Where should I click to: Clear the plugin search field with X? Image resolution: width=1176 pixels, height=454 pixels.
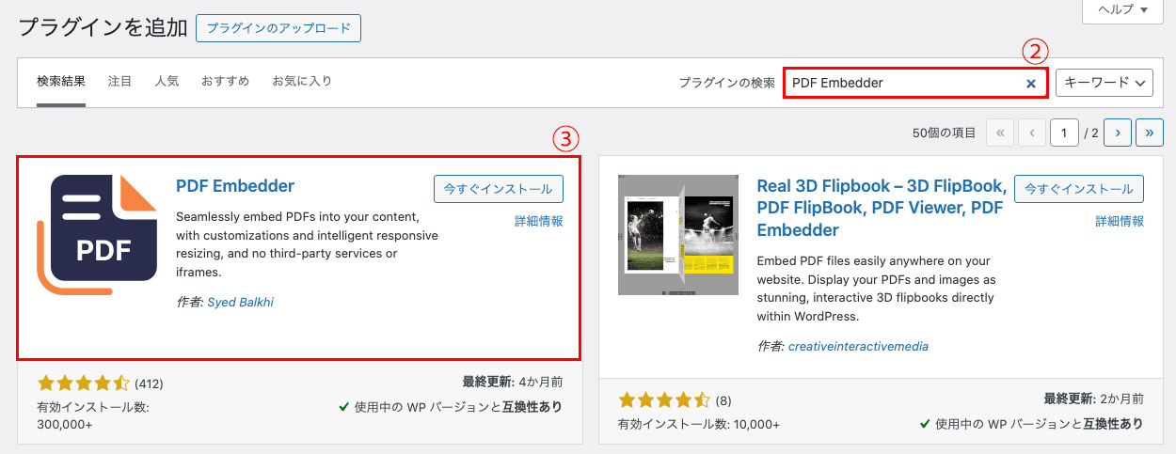click(x=1030, y=83)
